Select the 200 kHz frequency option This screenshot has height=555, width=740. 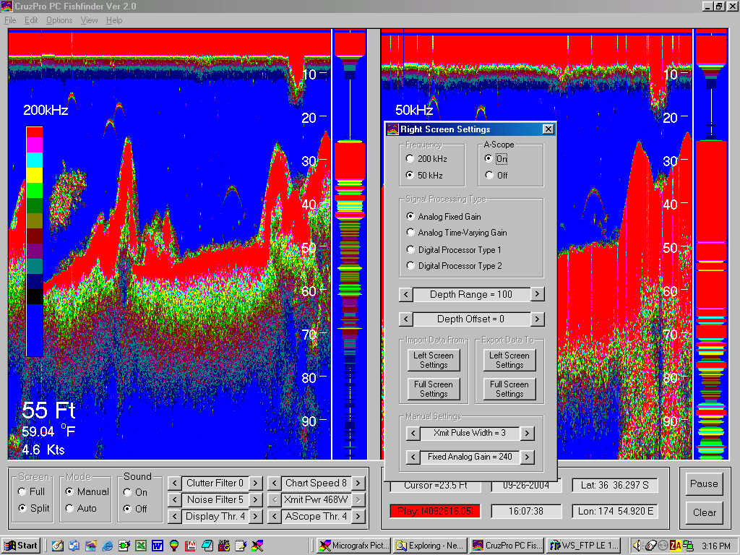coord(410,158)
